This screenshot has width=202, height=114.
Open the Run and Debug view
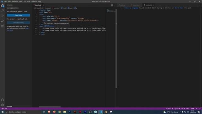pyautogui.click(x=3, y=21)
